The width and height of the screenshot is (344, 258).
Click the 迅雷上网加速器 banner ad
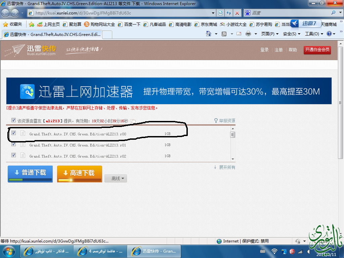coord(169,91)
